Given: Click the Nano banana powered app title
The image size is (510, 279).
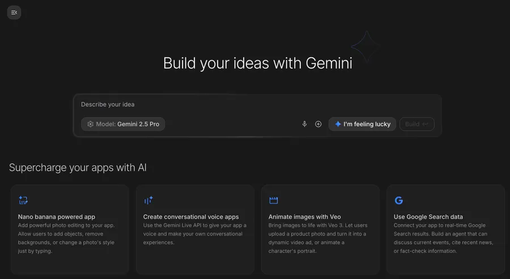Looking at the screenshot, I should [x=57, y=217].
